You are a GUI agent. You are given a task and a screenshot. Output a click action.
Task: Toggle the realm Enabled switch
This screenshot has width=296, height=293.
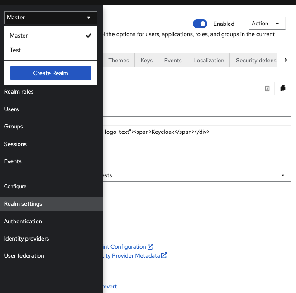pyautogui.click(x=200, y=24)
